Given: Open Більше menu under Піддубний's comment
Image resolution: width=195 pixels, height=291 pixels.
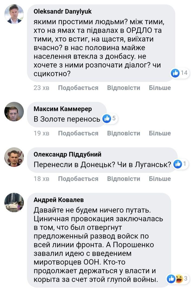Looking at the screenshot, I should click(x=160, y=179).
